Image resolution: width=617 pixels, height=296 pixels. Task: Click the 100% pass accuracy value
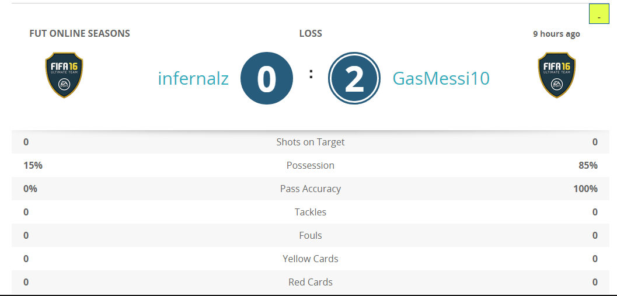(585, 189)
